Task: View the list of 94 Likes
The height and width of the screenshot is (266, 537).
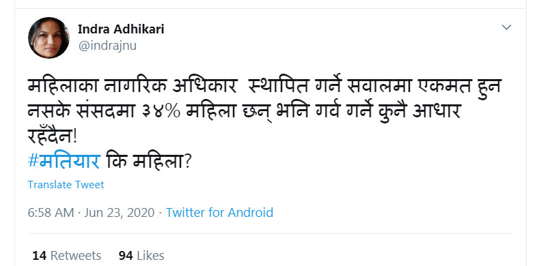Action: coord(141,255)
